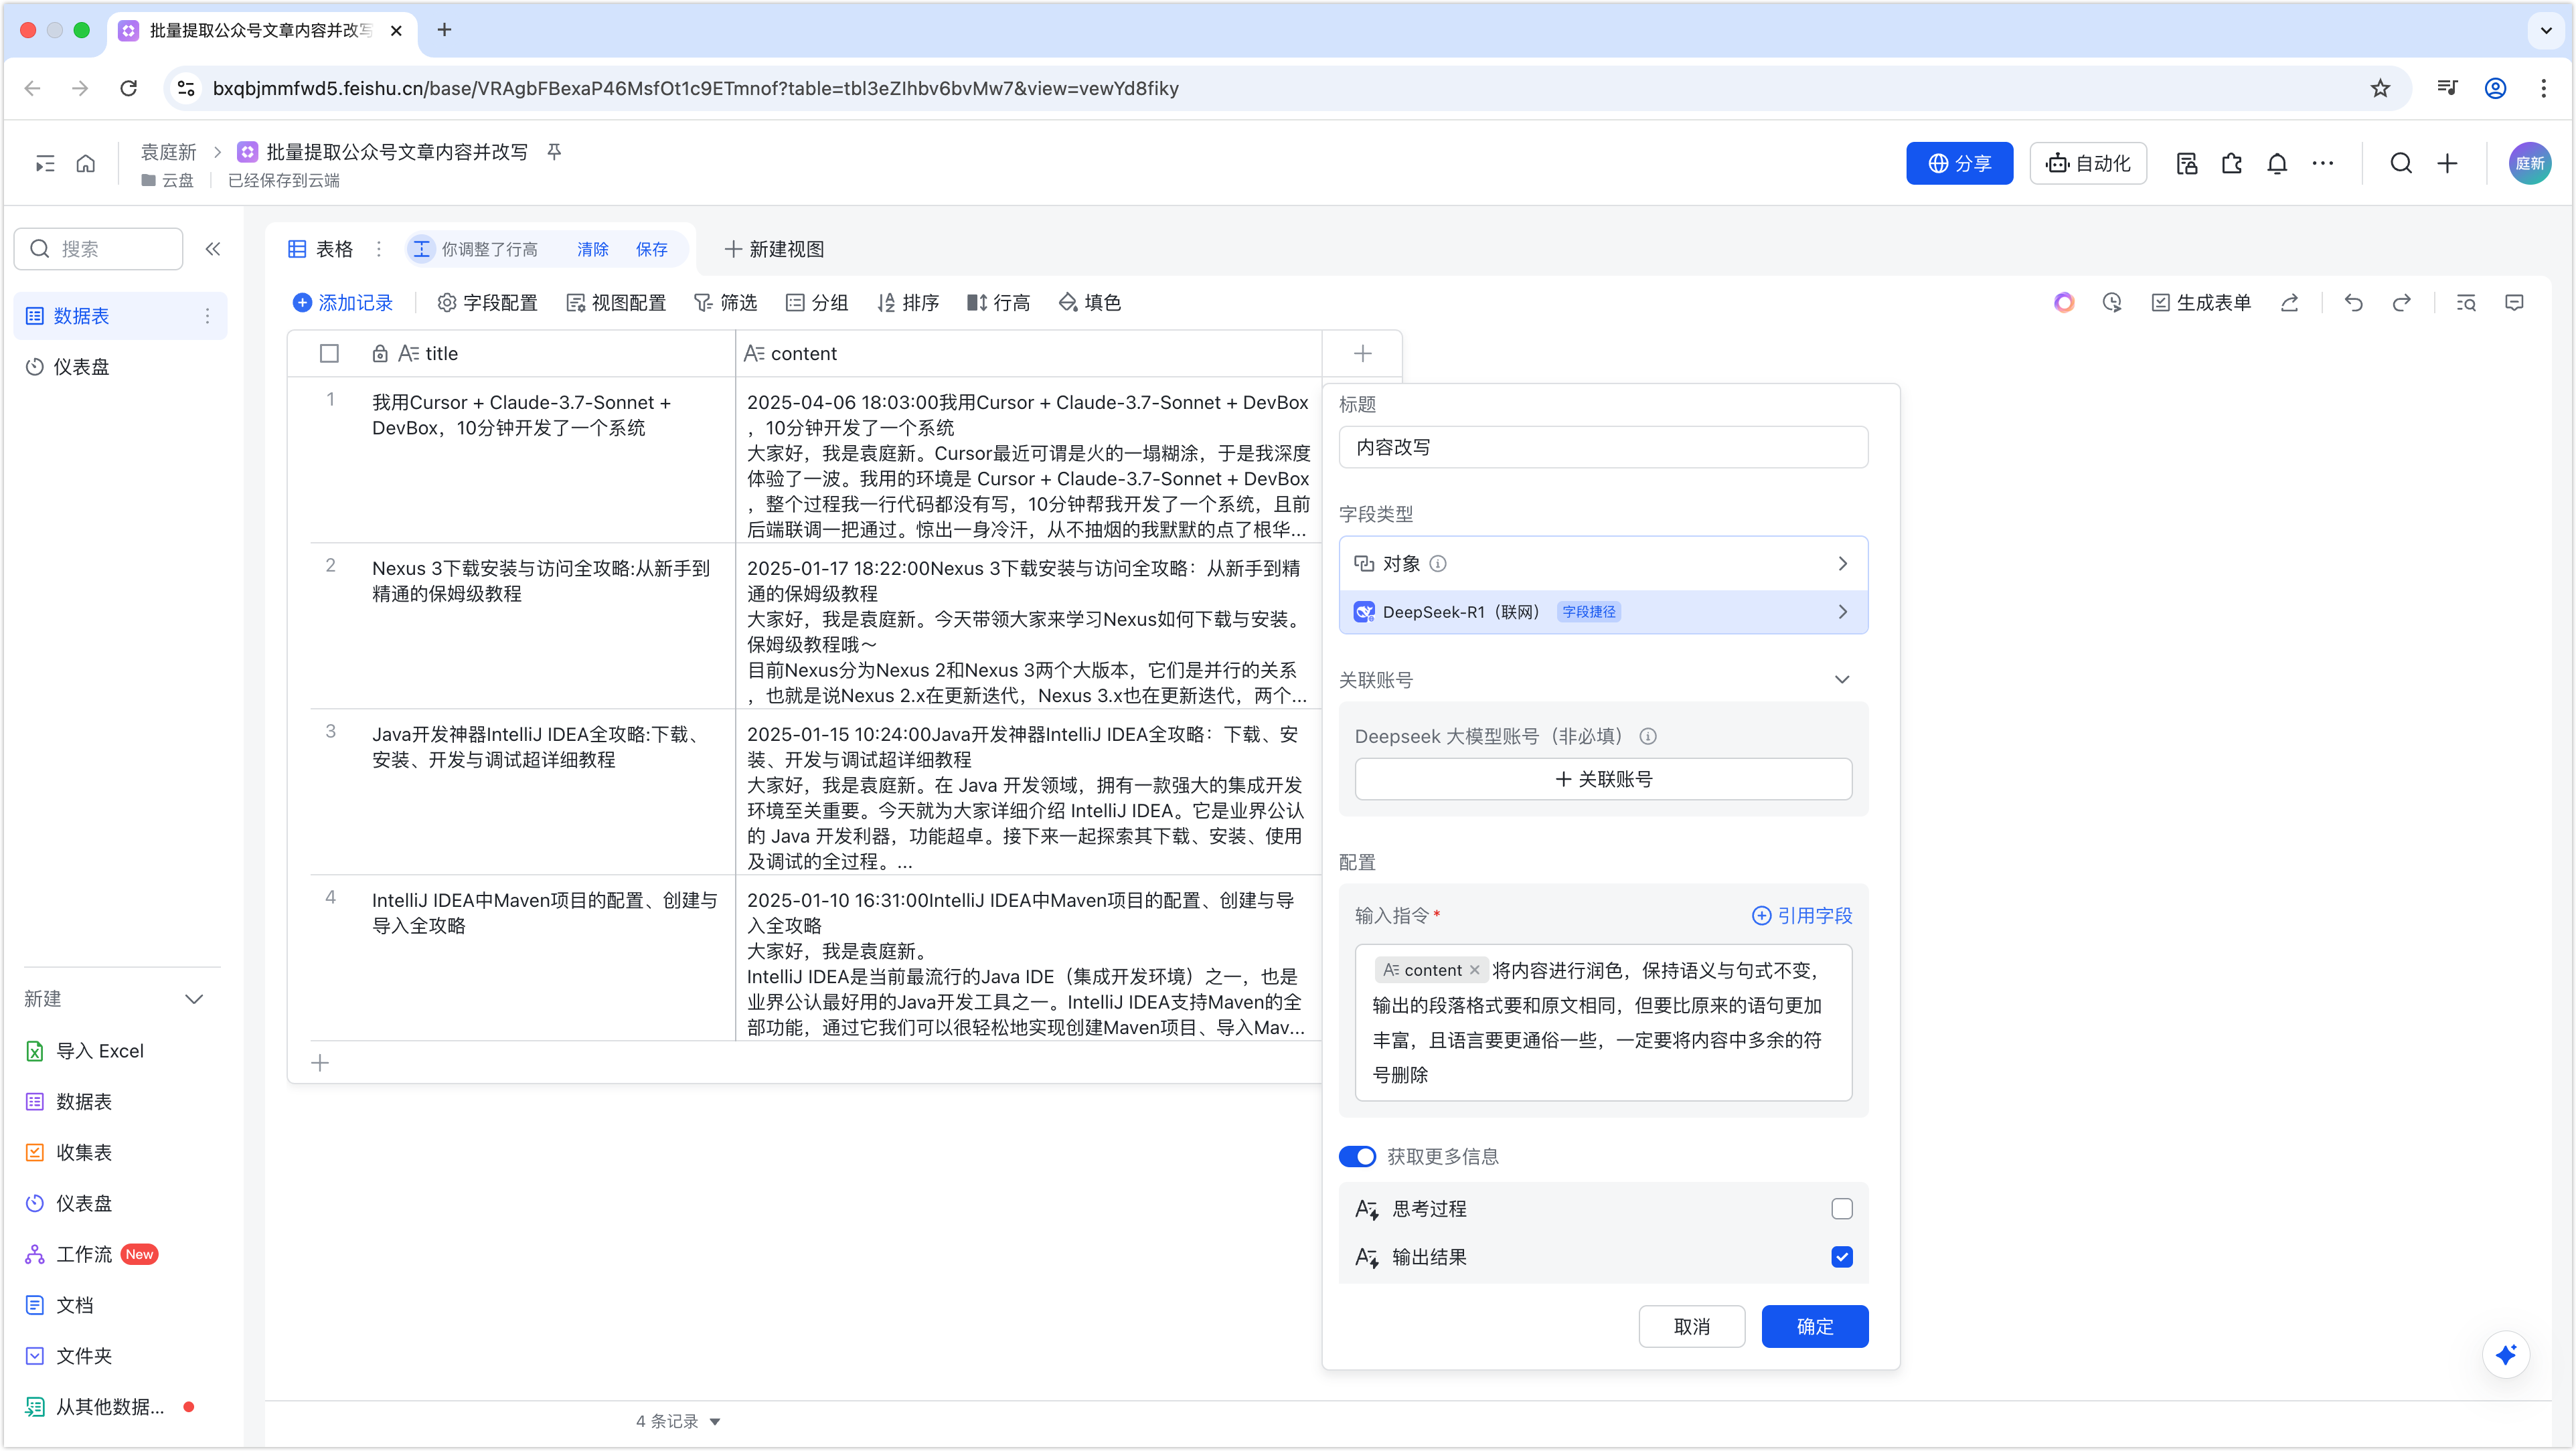Click the comments icon in the toolbar
The width and height of the screenshot is (2576, 1451).
click(x=2514, y=303)
